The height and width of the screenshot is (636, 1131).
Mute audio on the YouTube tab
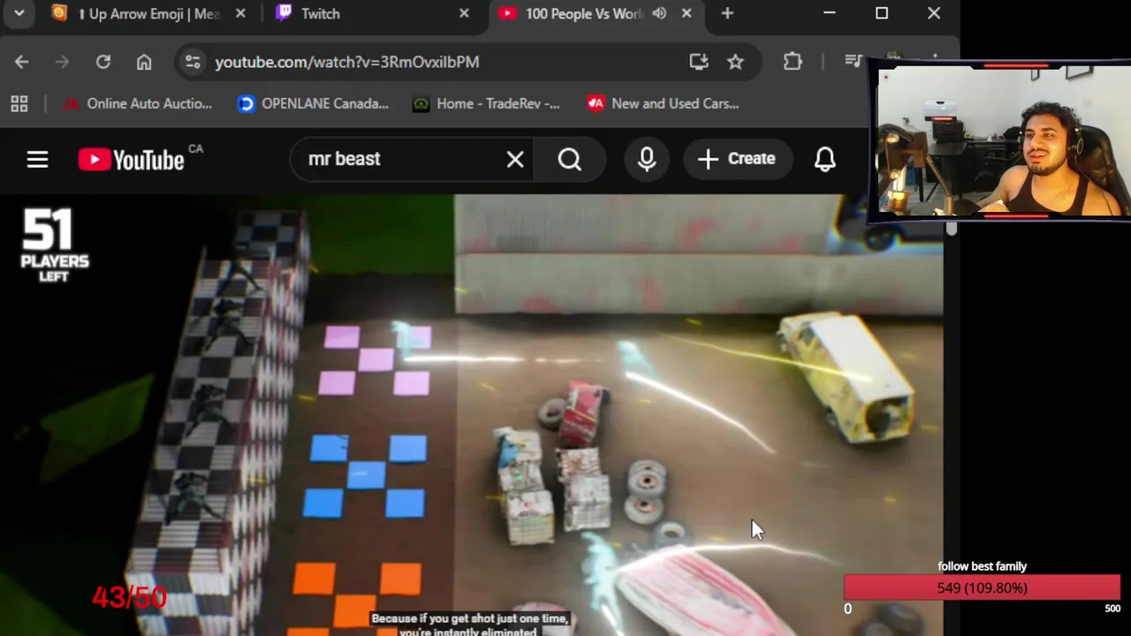tap(659, 13)
